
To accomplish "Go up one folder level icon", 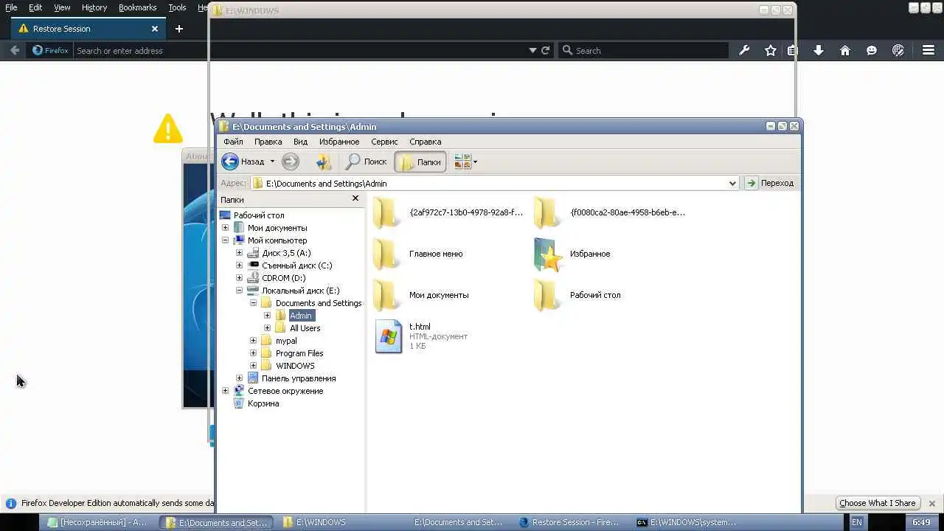I will [323, 162].
